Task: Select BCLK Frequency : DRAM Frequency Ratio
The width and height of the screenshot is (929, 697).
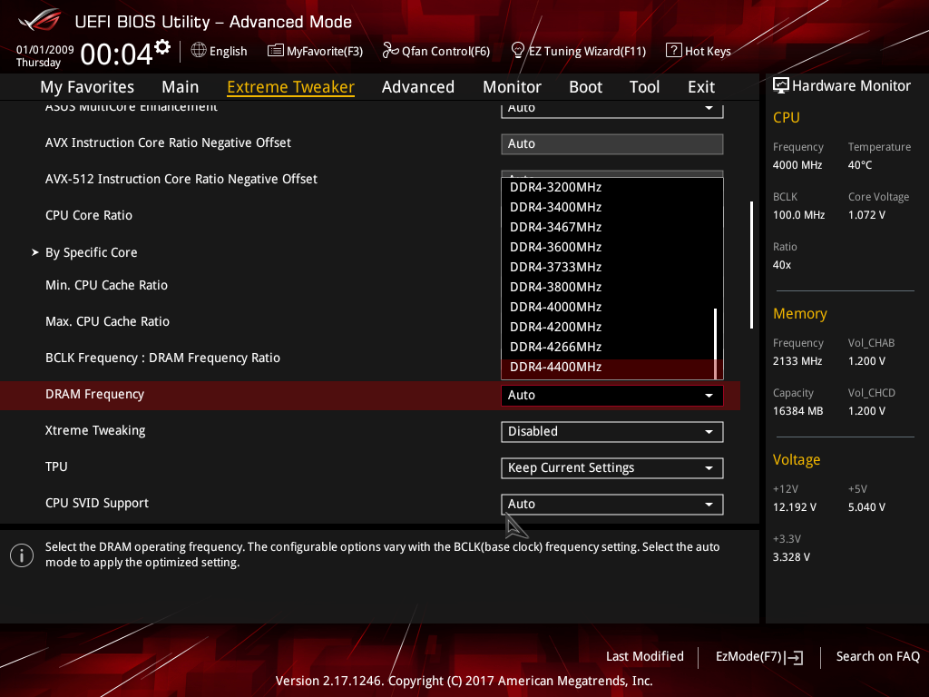Action: tap(163, 358)
